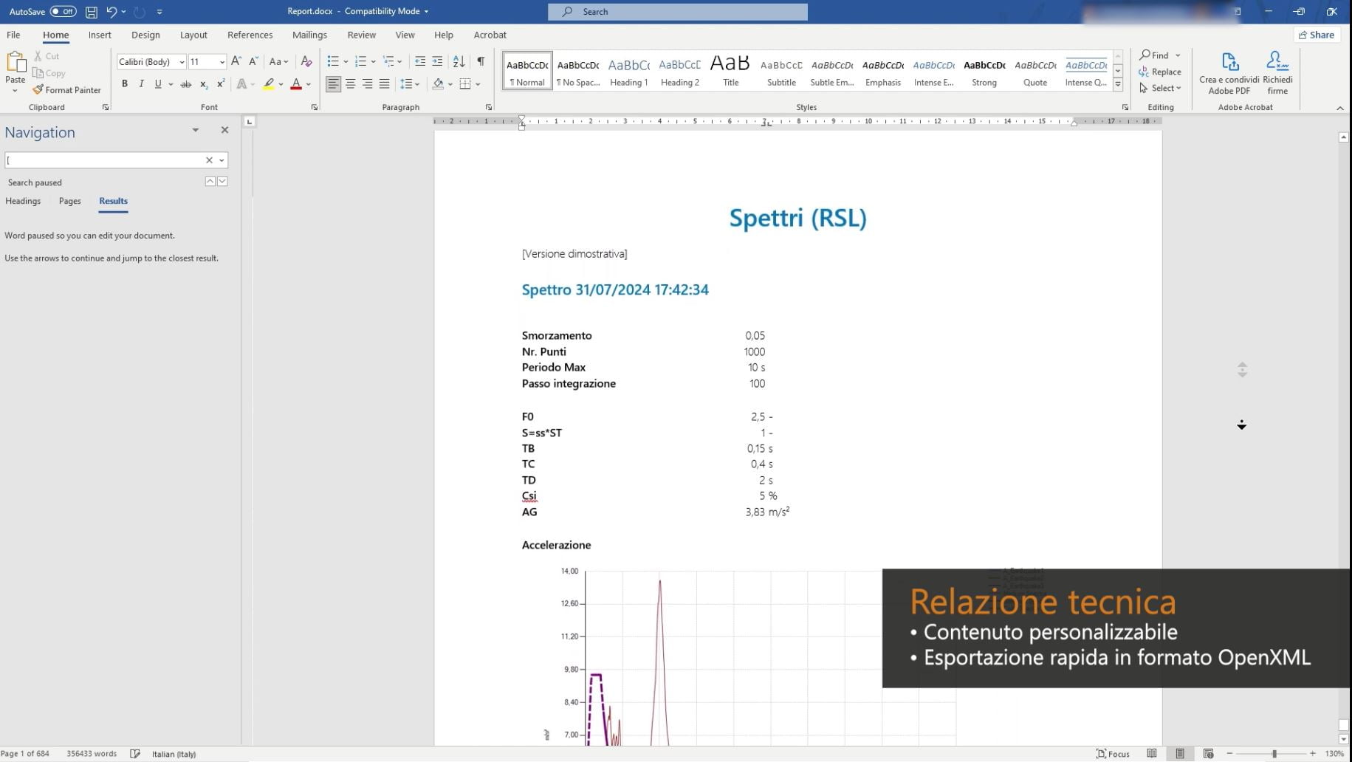Click the Replace button
1352x762 pixels.
coord(1160,72)
